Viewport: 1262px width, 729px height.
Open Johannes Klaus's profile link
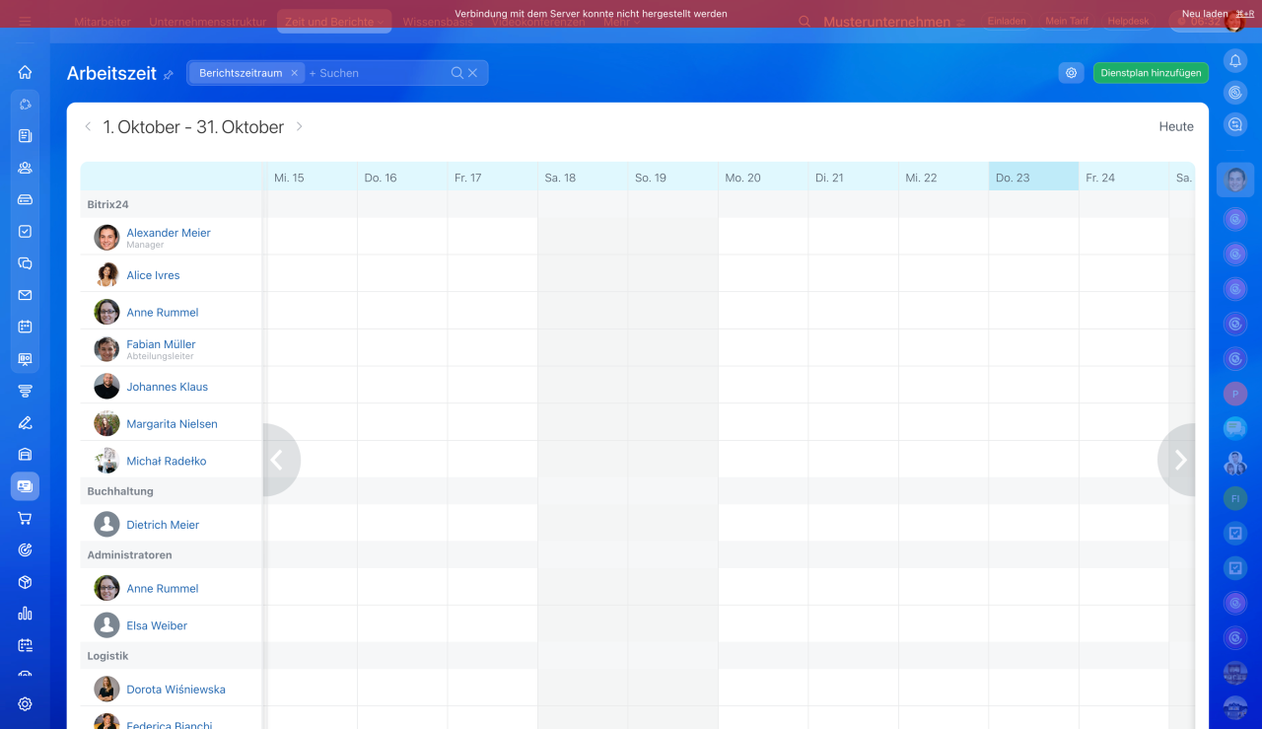click(167, 387)
